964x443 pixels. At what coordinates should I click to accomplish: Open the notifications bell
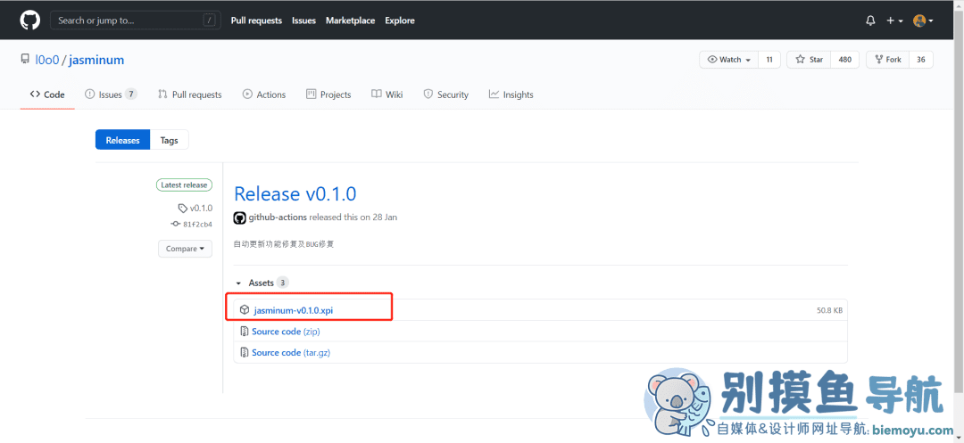870,21
